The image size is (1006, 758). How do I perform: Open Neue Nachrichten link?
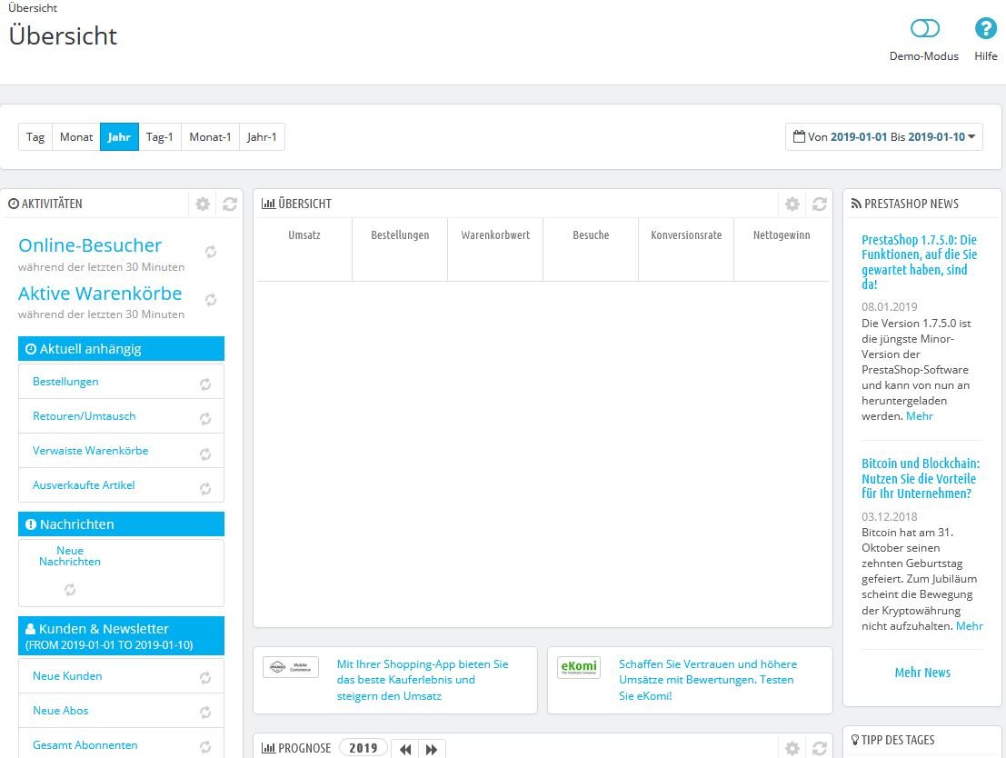(x=70, y=556)
